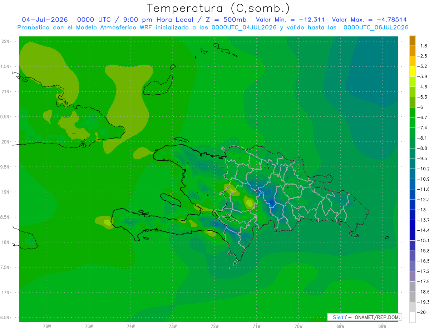The height and width of the screenshot is (331, 429).
Task: Click the '70W' longitude label
Action: pos(299,326)
